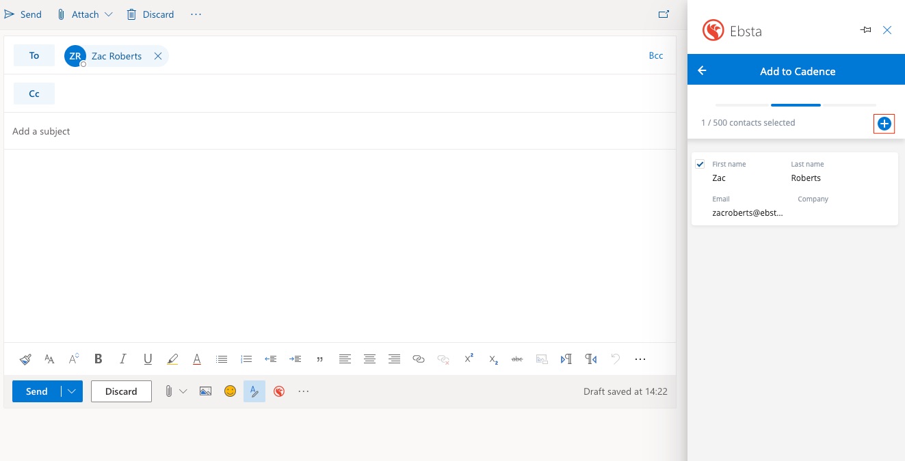Center align the text

[x=369, y=359]
